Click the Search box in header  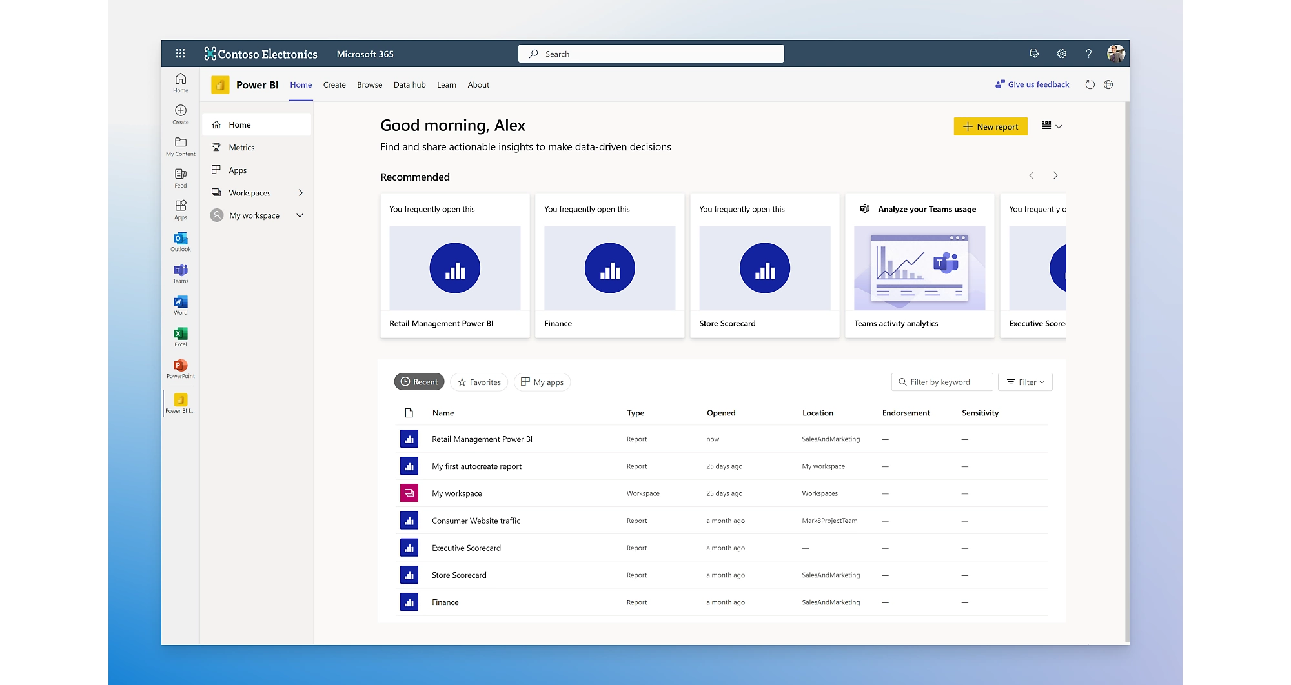click(x=651, y=54)
